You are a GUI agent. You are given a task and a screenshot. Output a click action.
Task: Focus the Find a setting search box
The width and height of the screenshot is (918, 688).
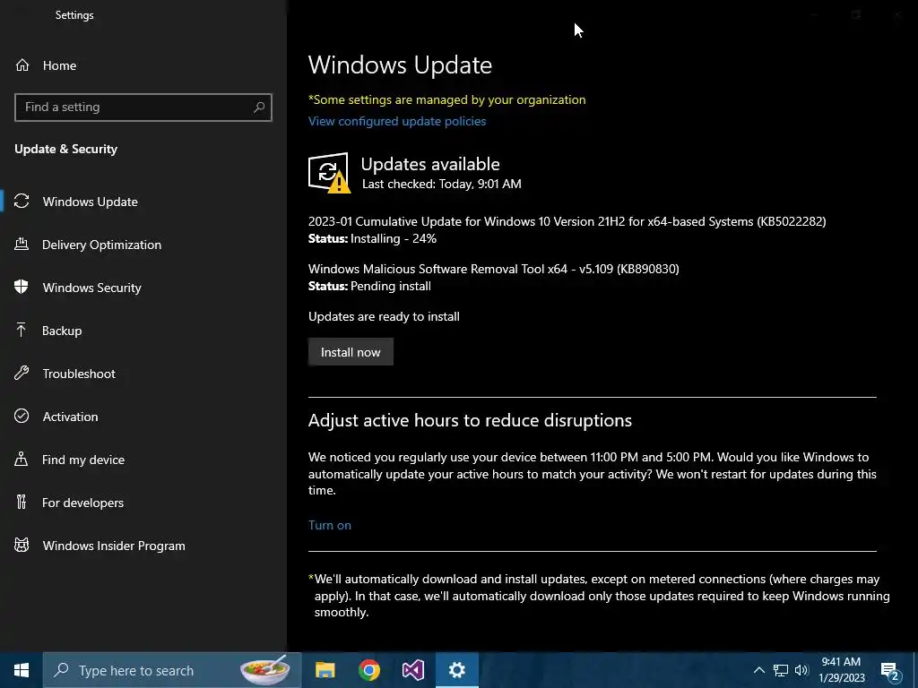(143, 107)
